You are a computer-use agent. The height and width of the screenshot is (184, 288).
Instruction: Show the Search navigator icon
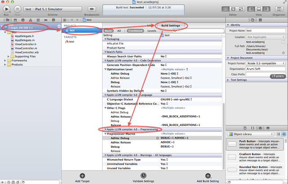coord(23,20)
